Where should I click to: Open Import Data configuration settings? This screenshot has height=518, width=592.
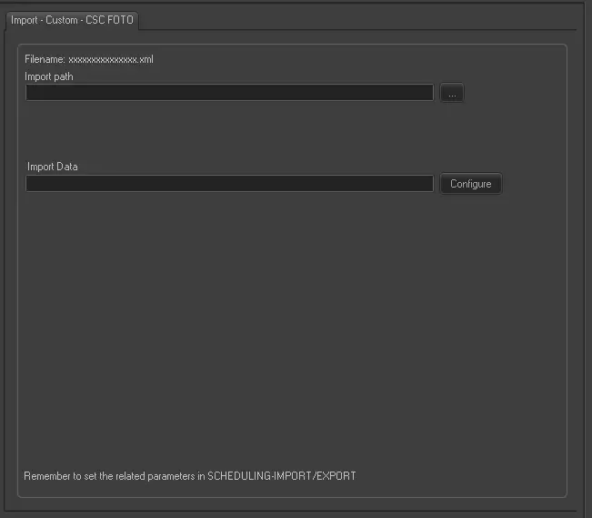pyautogui.click(x=470, y=184)
